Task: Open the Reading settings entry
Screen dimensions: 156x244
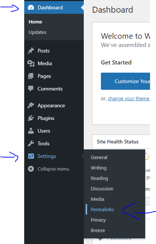Action: click(99, 178)
